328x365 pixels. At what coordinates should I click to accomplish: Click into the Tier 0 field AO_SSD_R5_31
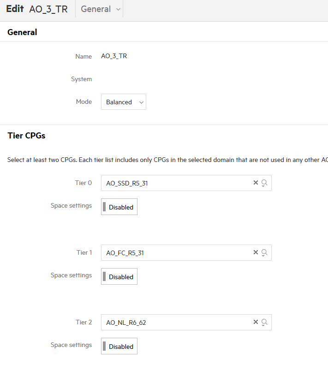(x=177, y=183)
